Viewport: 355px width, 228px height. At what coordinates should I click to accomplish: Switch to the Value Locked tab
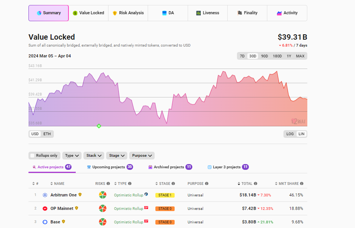88,13
